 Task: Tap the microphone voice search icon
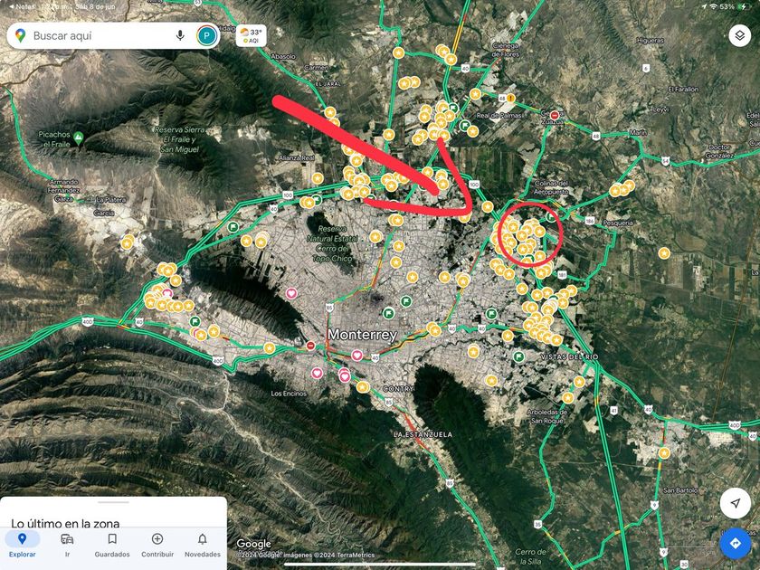coord(180,35)
